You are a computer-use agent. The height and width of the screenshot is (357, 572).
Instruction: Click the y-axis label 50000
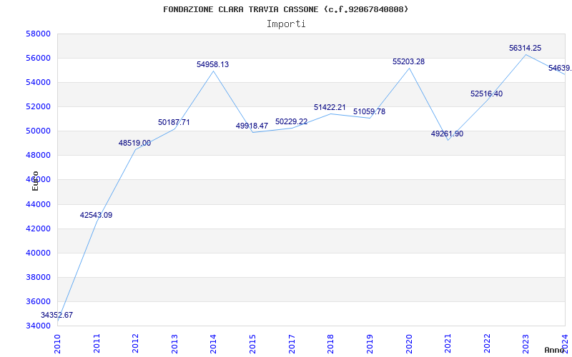point(38,131)
